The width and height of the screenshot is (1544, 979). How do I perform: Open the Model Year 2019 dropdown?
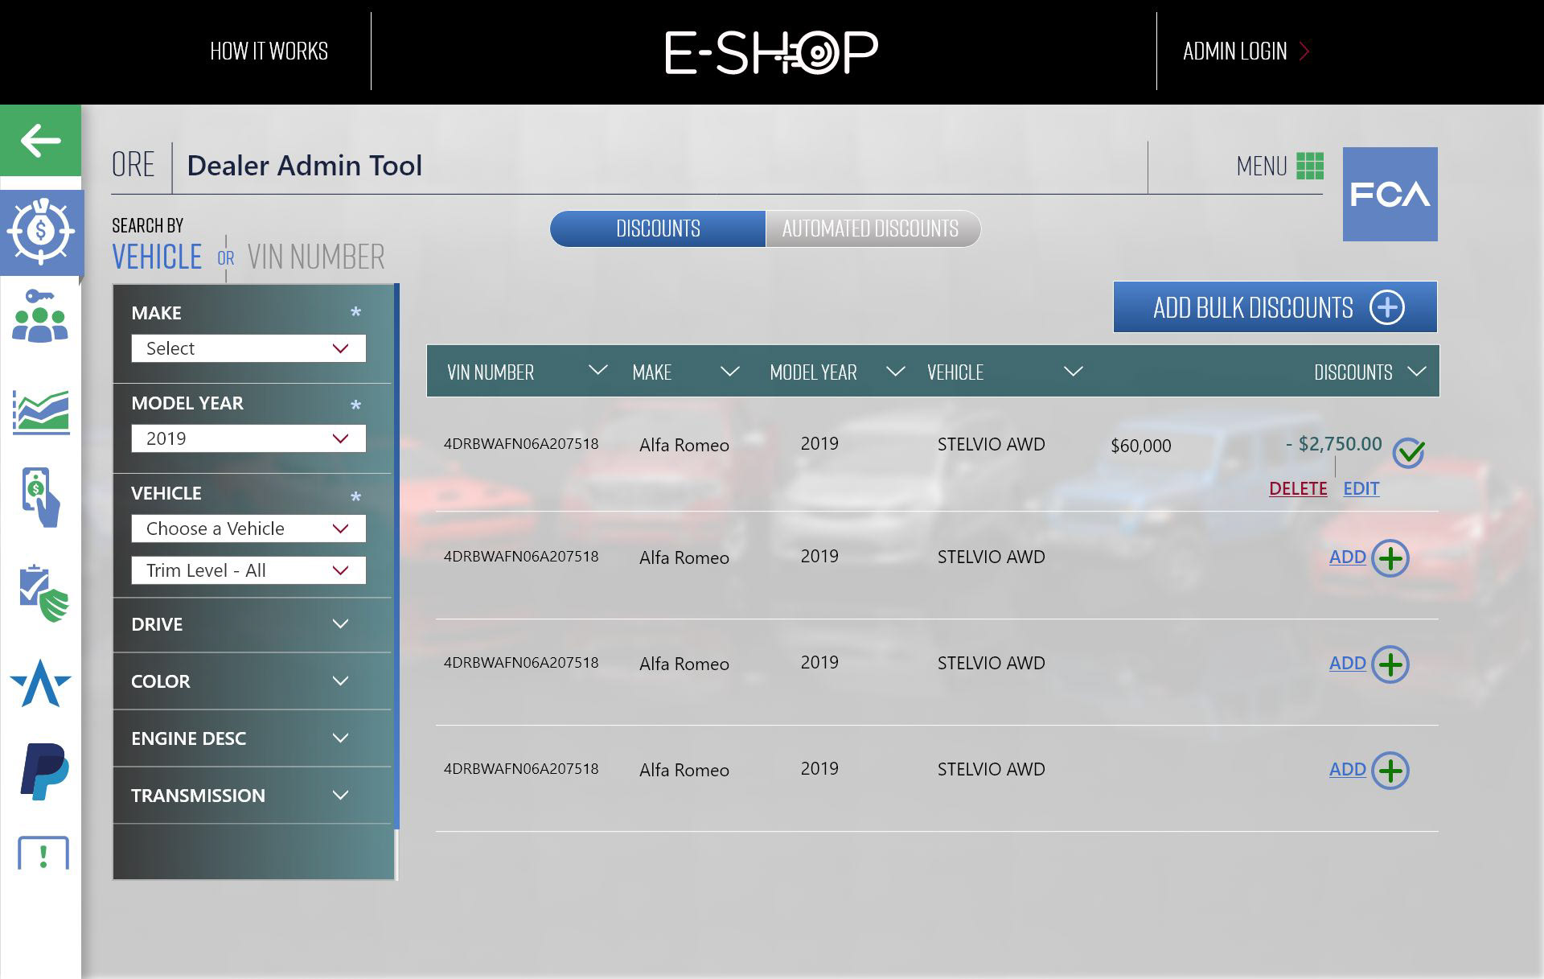click(248, 438)
